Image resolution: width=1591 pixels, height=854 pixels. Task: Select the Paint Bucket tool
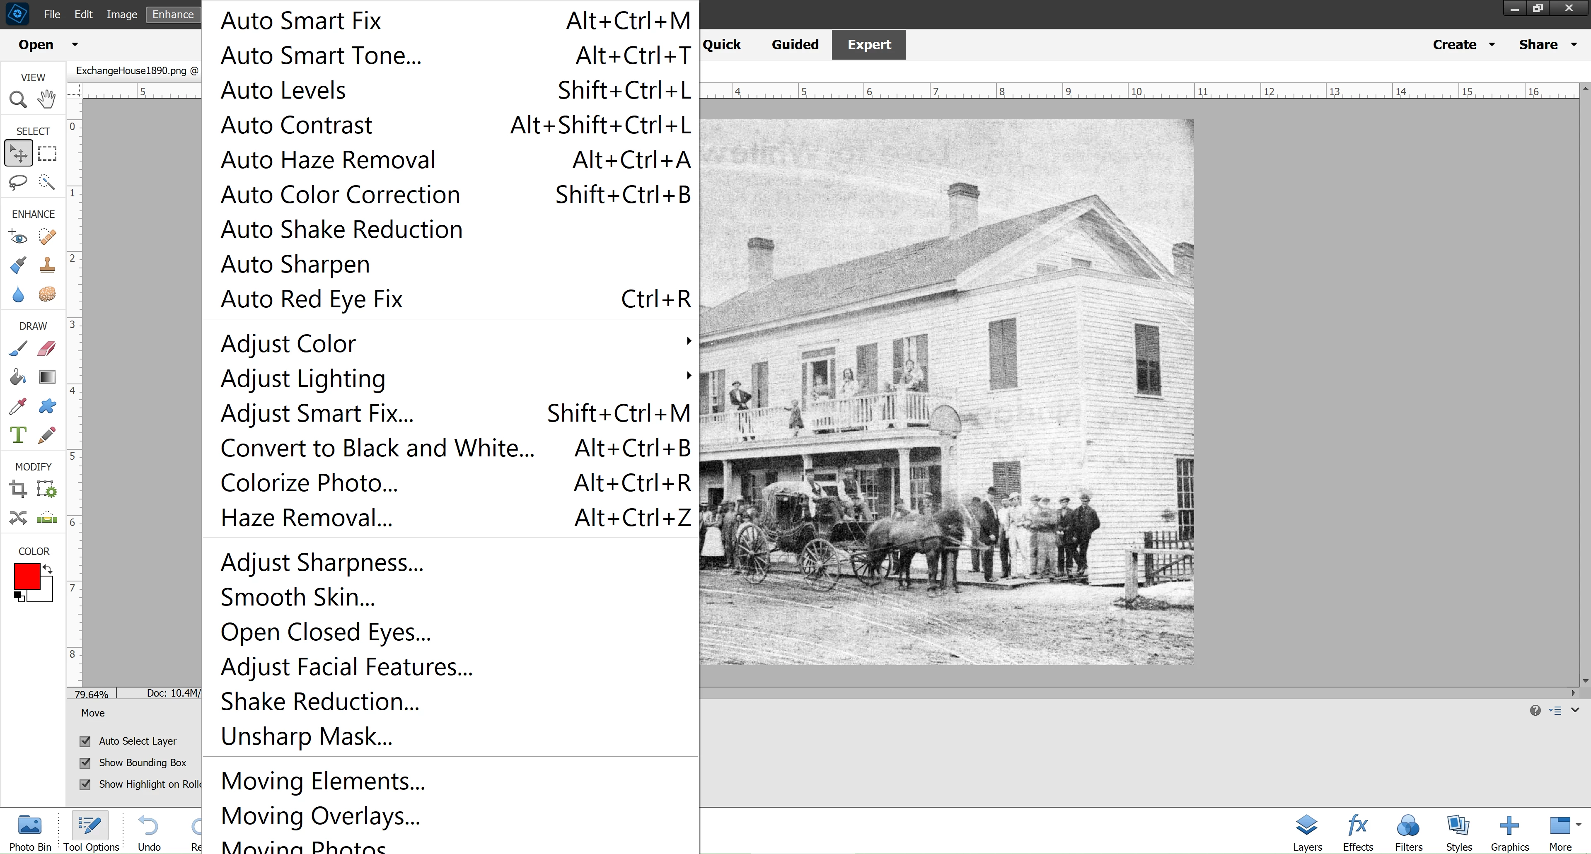pos(18,377)
